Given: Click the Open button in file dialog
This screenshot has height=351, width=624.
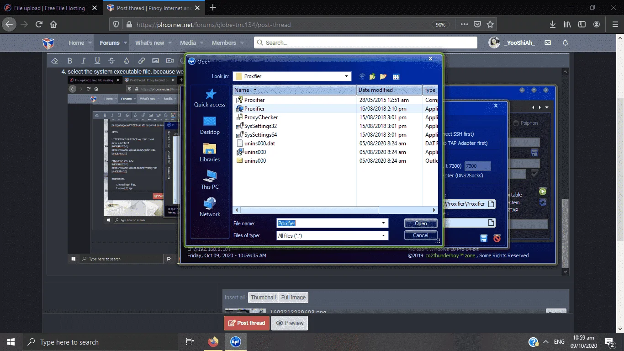Looking at the screenshot, I should pos(421,223).
